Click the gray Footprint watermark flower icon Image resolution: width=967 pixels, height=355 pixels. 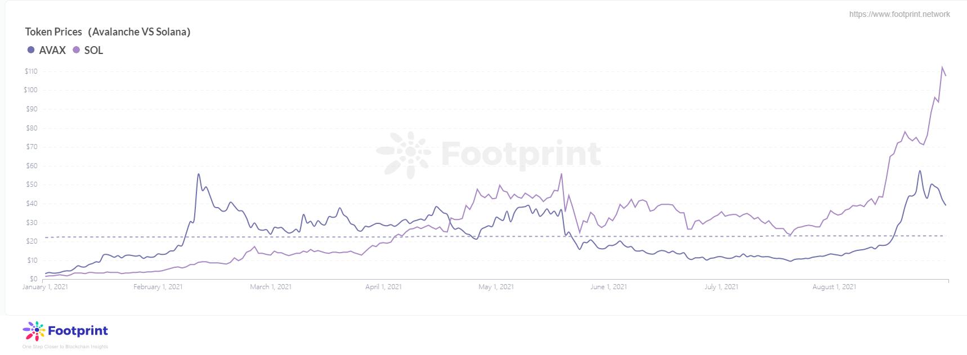point(404,154)
